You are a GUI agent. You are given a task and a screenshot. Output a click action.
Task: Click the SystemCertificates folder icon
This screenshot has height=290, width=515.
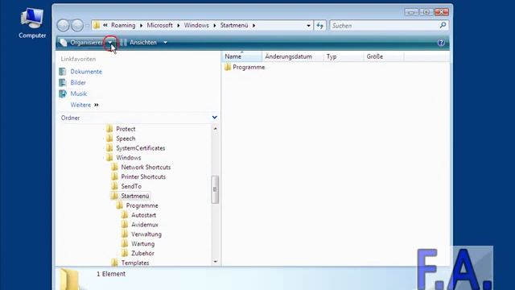109,147
